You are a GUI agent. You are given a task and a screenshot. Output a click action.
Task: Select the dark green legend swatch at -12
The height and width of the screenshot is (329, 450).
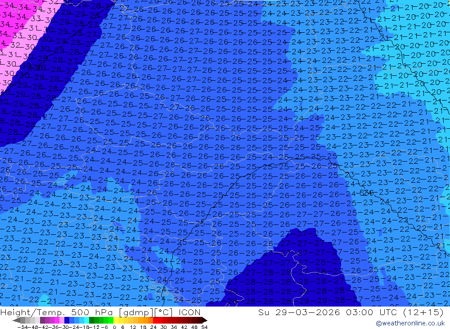coord(91,320)
